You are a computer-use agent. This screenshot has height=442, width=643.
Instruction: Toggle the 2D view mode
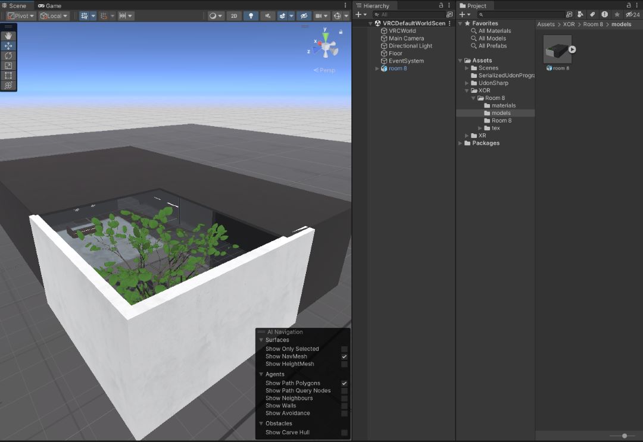234,16
